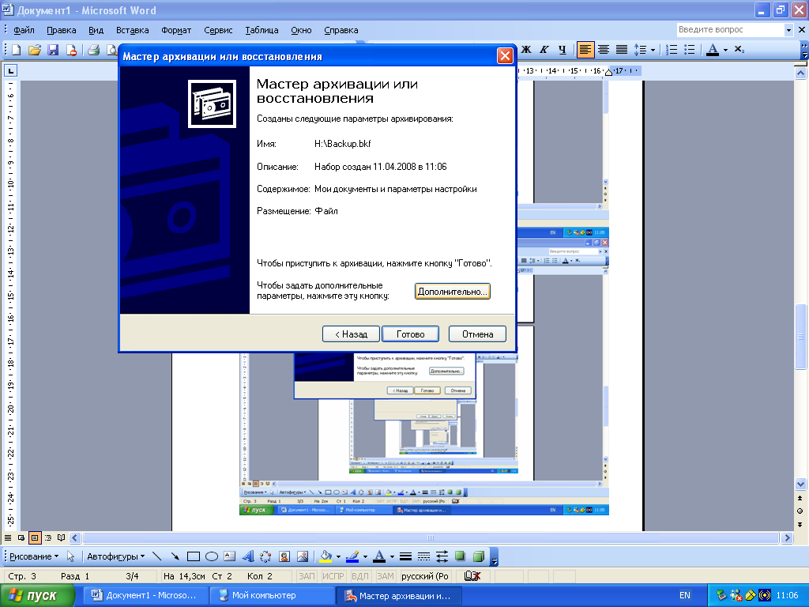This screenshot has height=607, width=809.
Task: Click the drawing toolbar font color A icon
Action: point(379,556)
